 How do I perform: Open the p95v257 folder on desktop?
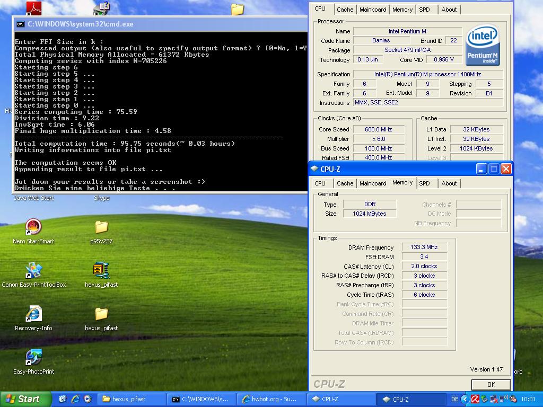101,227
